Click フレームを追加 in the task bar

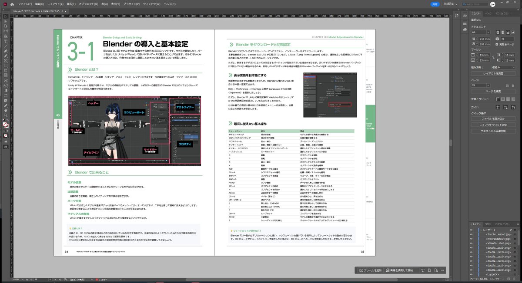pyautogui.click(x=371, y=270)
